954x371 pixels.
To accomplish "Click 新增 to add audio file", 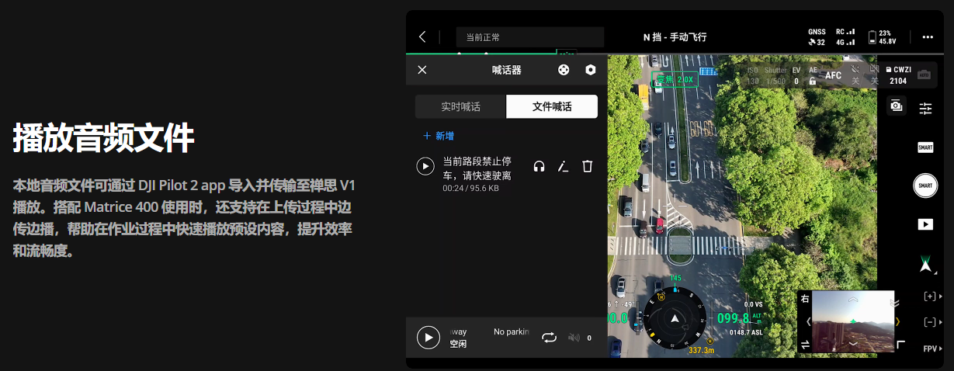I will pos(439,136).
